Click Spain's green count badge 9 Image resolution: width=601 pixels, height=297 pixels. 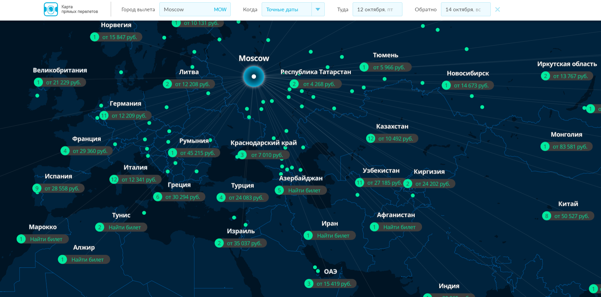pos(37,188)
